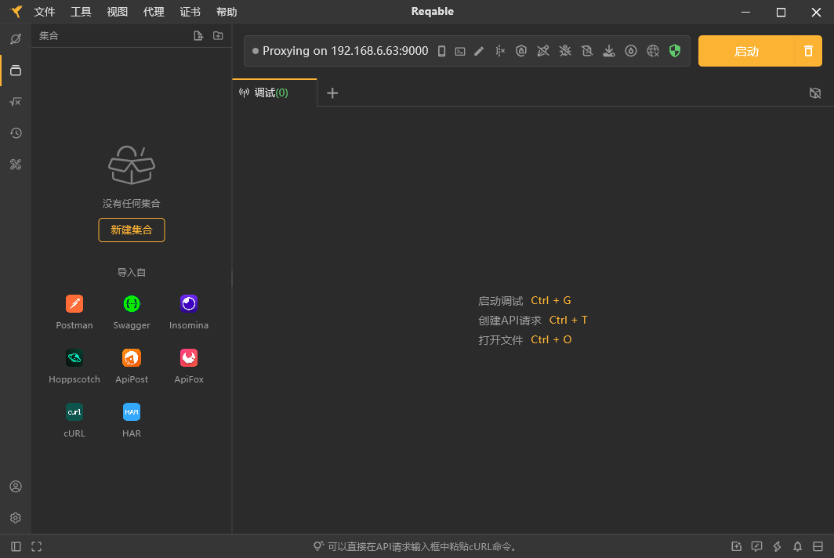Toggle traffic capture in the debug tab bar
This screenshot has width=834, height=558.
815,92
